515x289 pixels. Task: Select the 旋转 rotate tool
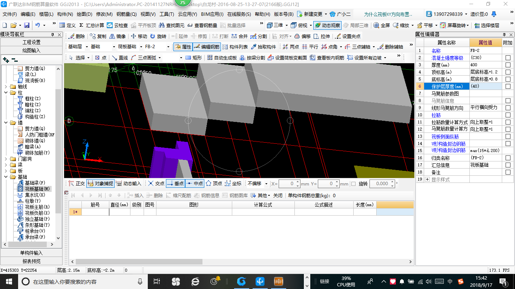click(158, 36)
